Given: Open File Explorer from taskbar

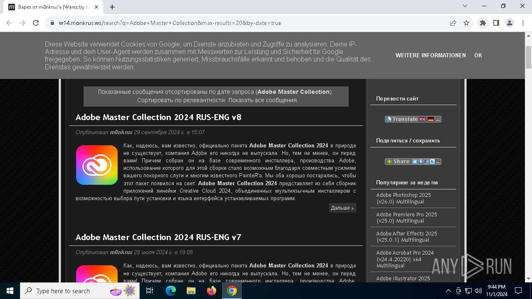Looking at the screenshot, I should [x=191, y=291].
